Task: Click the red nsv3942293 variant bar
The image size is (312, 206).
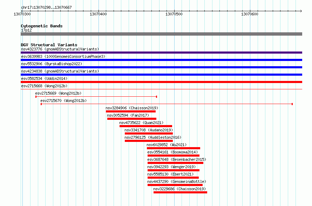Action: pyautogui.click(x=174, y=170)
